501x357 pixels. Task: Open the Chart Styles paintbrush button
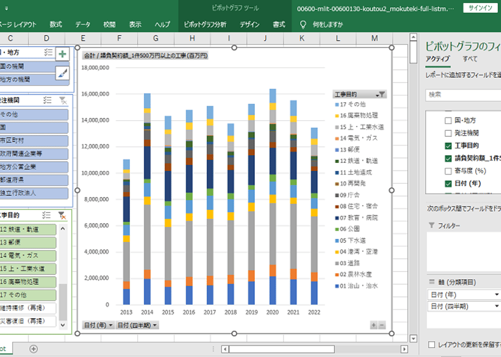(63, 73)
